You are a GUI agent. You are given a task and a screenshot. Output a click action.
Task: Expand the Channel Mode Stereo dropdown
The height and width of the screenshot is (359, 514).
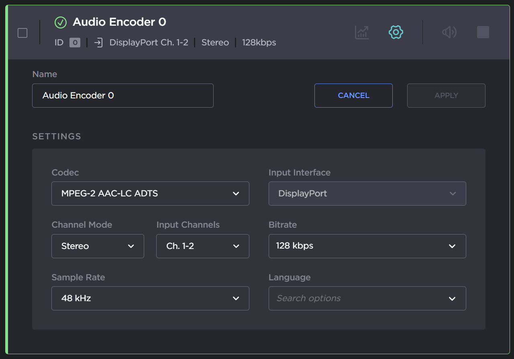click(x=98, y=246)
